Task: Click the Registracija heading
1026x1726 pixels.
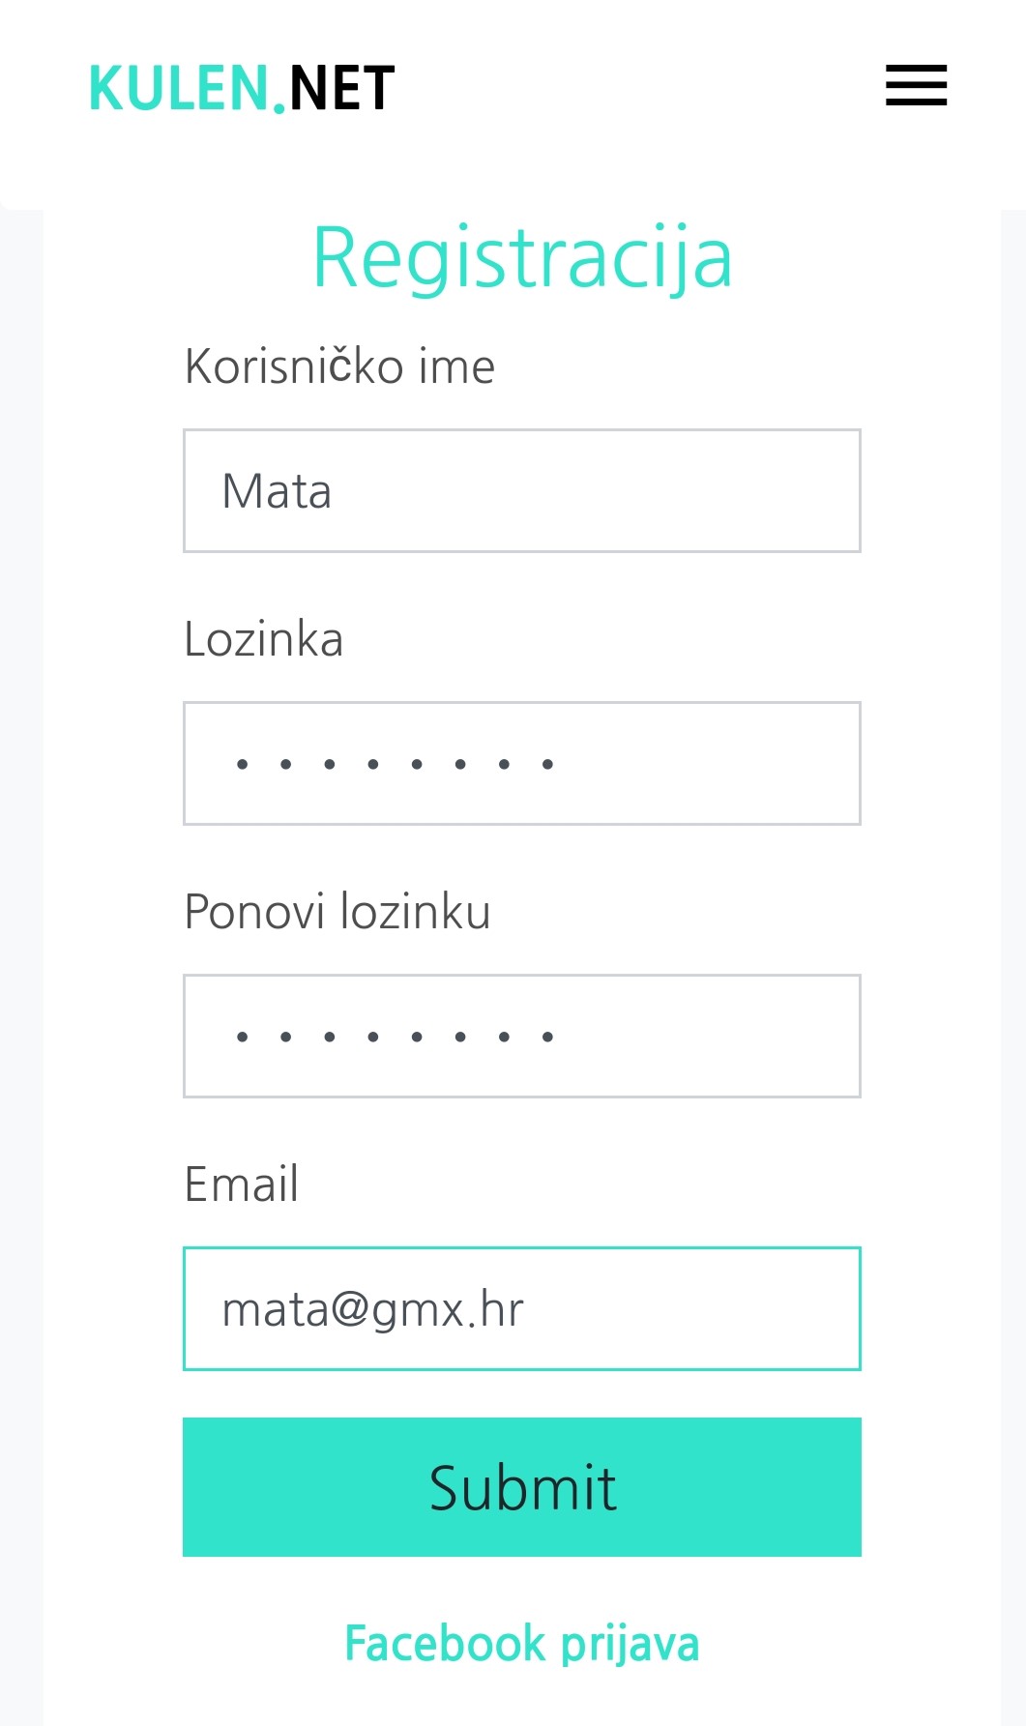Action: click(522, 257)
